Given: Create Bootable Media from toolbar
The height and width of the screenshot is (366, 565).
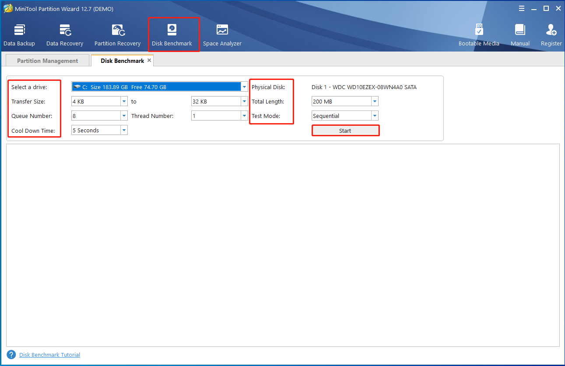Looking at the screenshot, I should (x=479, y=35).
